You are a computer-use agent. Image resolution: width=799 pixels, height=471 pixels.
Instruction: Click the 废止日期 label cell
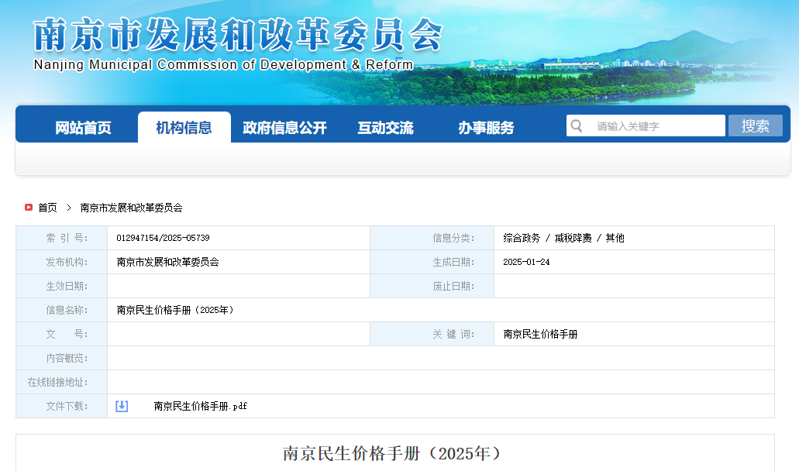click(x=432, y=286)
